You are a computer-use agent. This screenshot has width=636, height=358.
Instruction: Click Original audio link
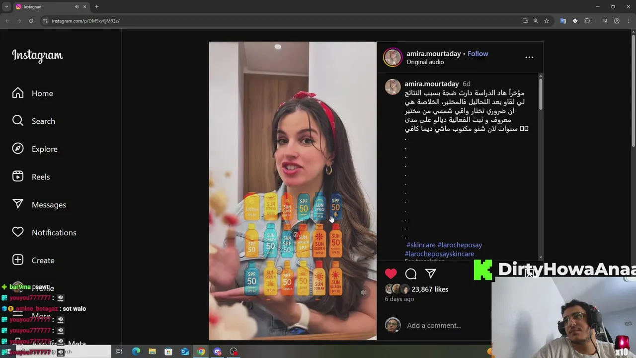click(x=425, y=62)
